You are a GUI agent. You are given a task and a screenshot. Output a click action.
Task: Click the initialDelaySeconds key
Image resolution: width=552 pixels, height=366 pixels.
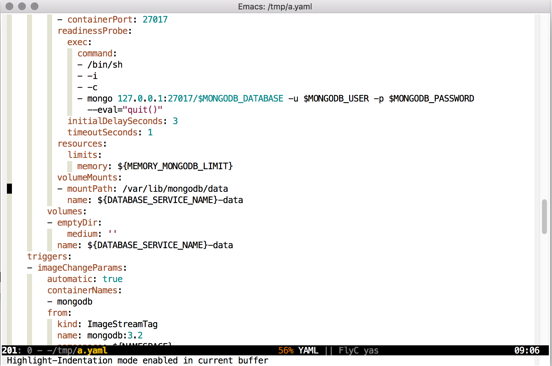point(115,121)
